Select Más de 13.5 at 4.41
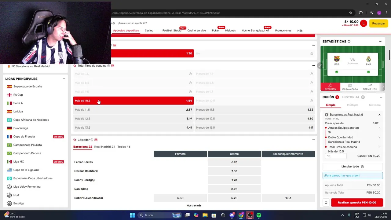This screenshot has height=220, width=391. (x=133, y=127)
